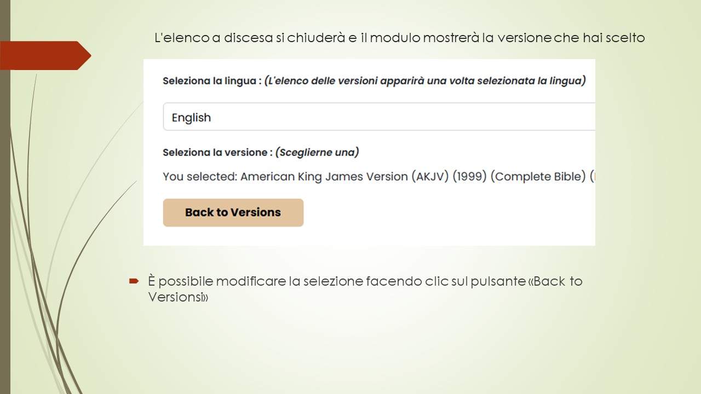The image size is (701, 394).
Task: Open the English language dropdown
Action: pos(379,117)
